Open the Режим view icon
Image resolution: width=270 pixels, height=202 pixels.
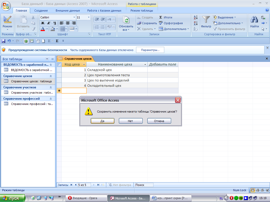click(7, 19)
